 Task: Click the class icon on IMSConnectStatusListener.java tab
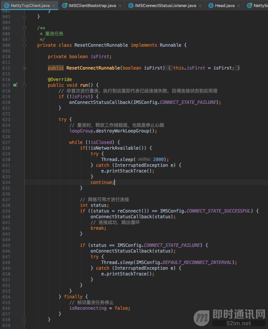(131, 6)
